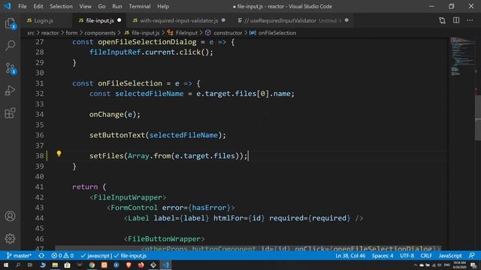Open the Accounts menu icon

10,216
